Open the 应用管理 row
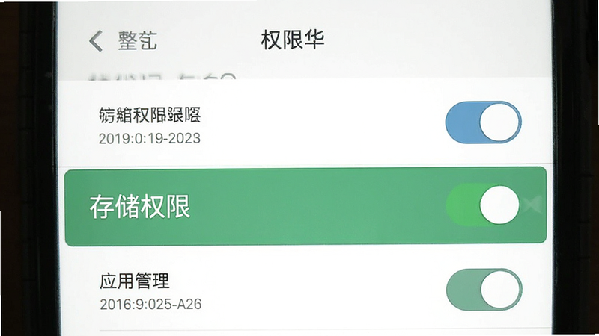Viewport: 599px width, 336px height. point(305,290)
